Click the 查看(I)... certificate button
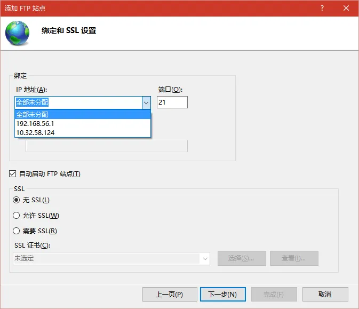This screenshot has width=359, height=309. click(x=294, y=258)
